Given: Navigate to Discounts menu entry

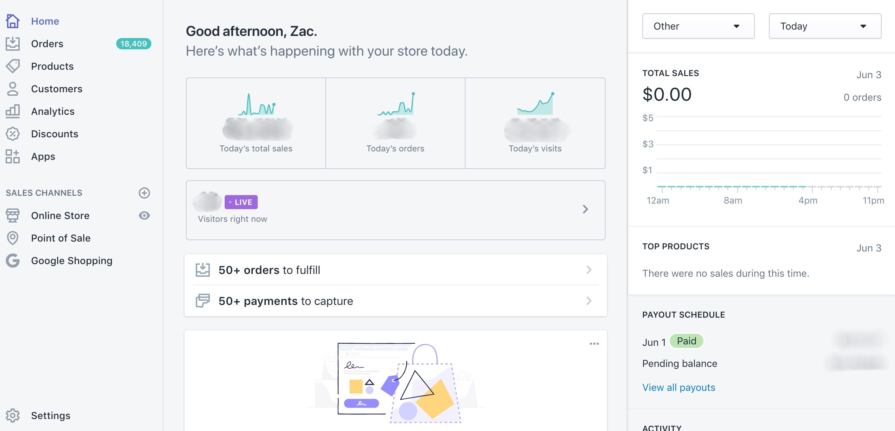Looking at the screenshot, I should [55, 133].
